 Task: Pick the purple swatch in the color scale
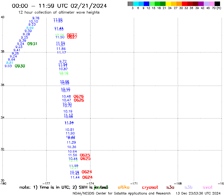pos(201,4)
